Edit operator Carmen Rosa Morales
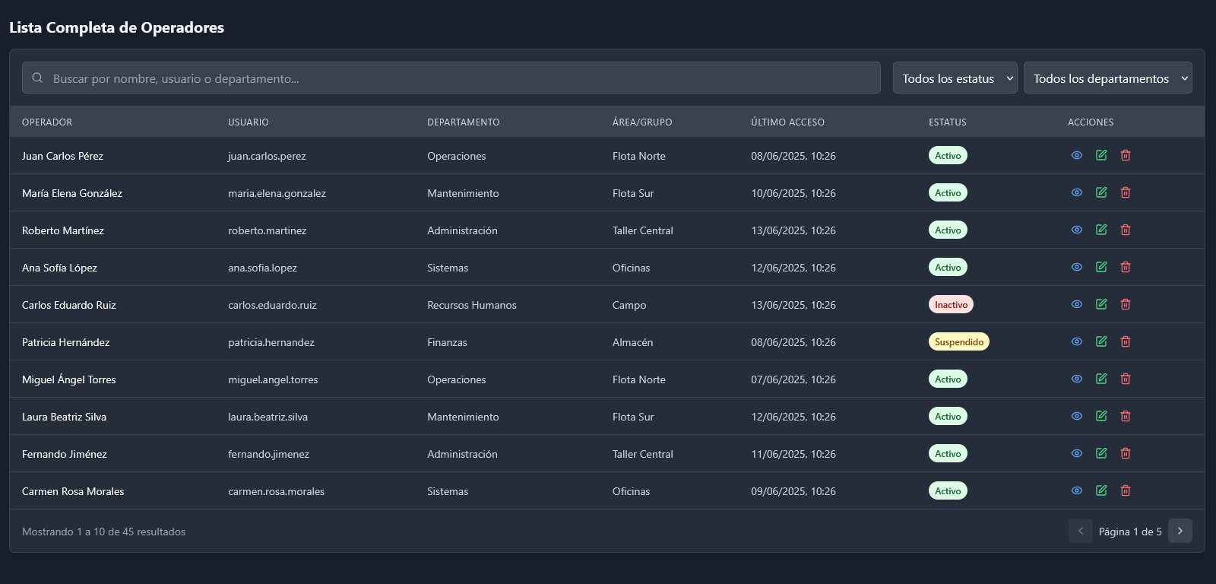 pos(1101,490)
